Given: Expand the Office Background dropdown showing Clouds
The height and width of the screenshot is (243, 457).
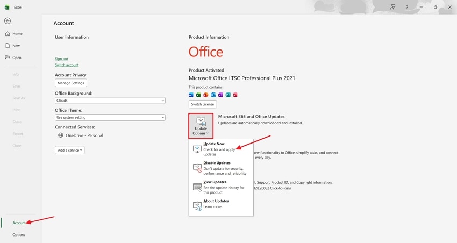Looking at the screenshot, I should pyautogui.click(x=110, y=101).
